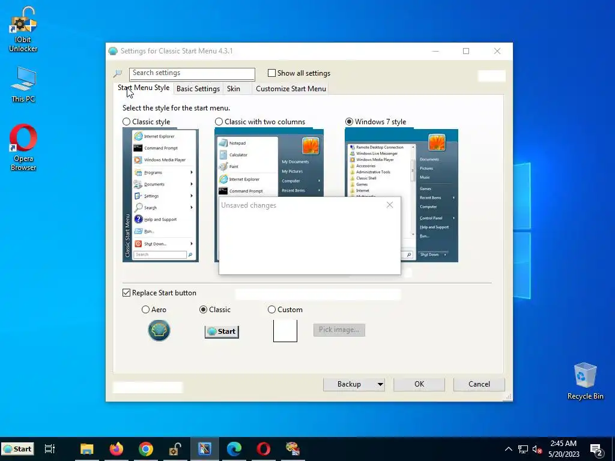This screenshot has width=615, height=461.
Task: Show hidden system tray icons
Action: click(508, 449)
